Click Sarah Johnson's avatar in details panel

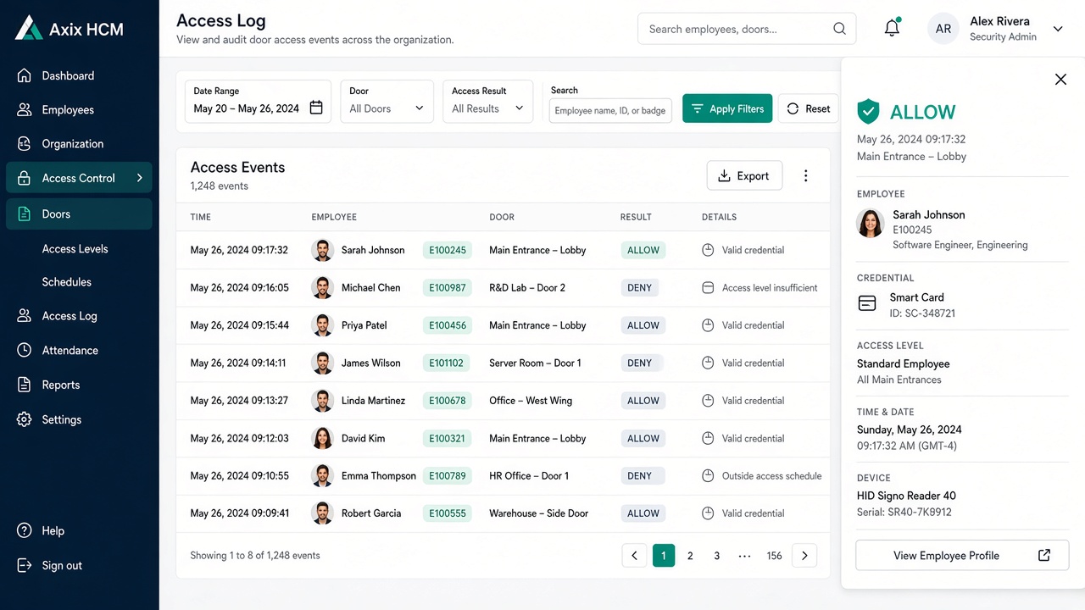[871, 223]
